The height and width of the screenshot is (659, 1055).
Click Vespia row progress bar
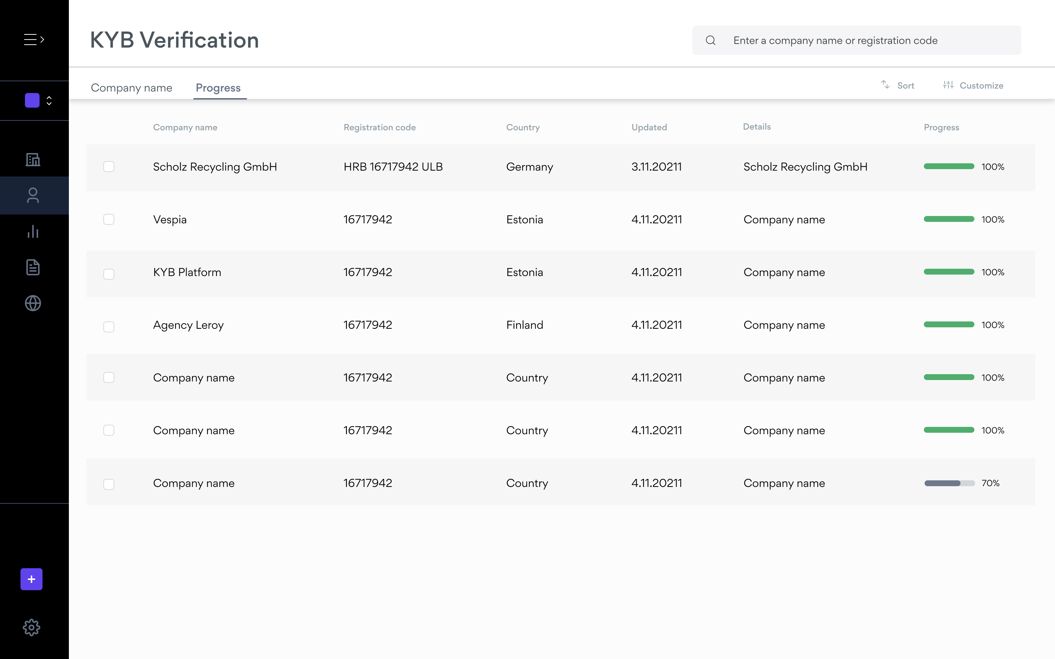coord(949,219)
